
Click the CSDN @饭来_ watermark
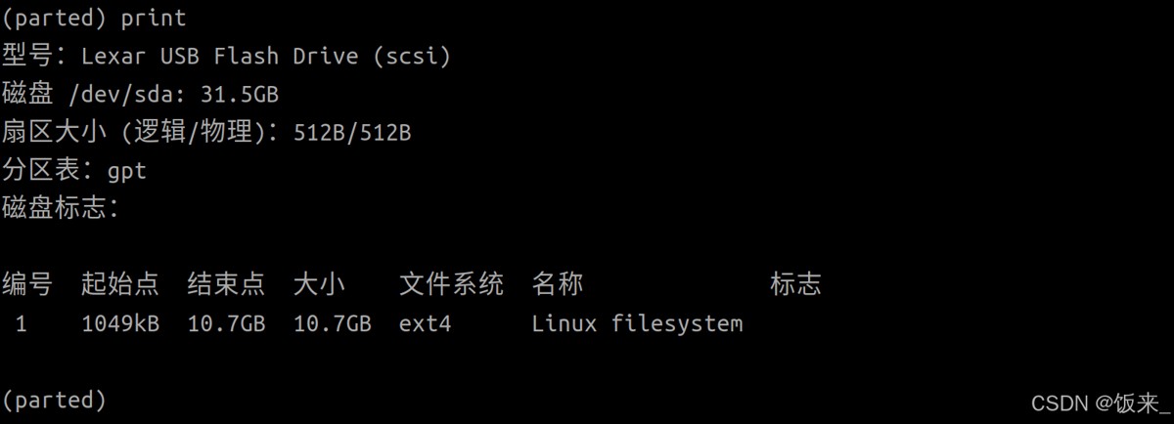tap(1101, 403)
